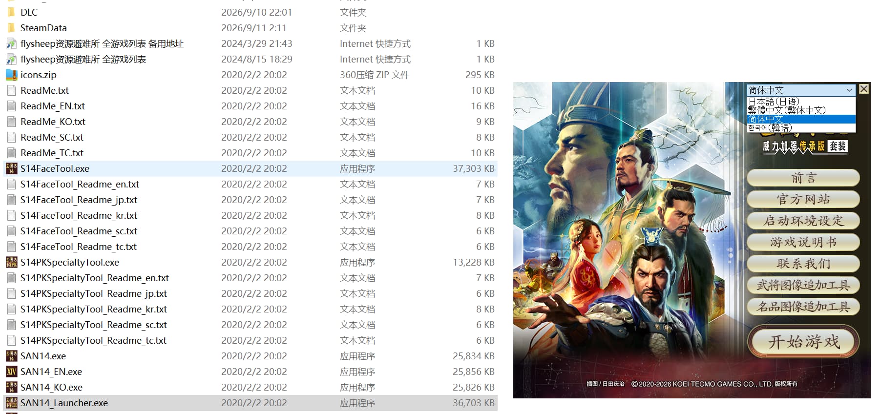
Task: Click the SAN14.exe game icon
Action: [x=11, y=356]
